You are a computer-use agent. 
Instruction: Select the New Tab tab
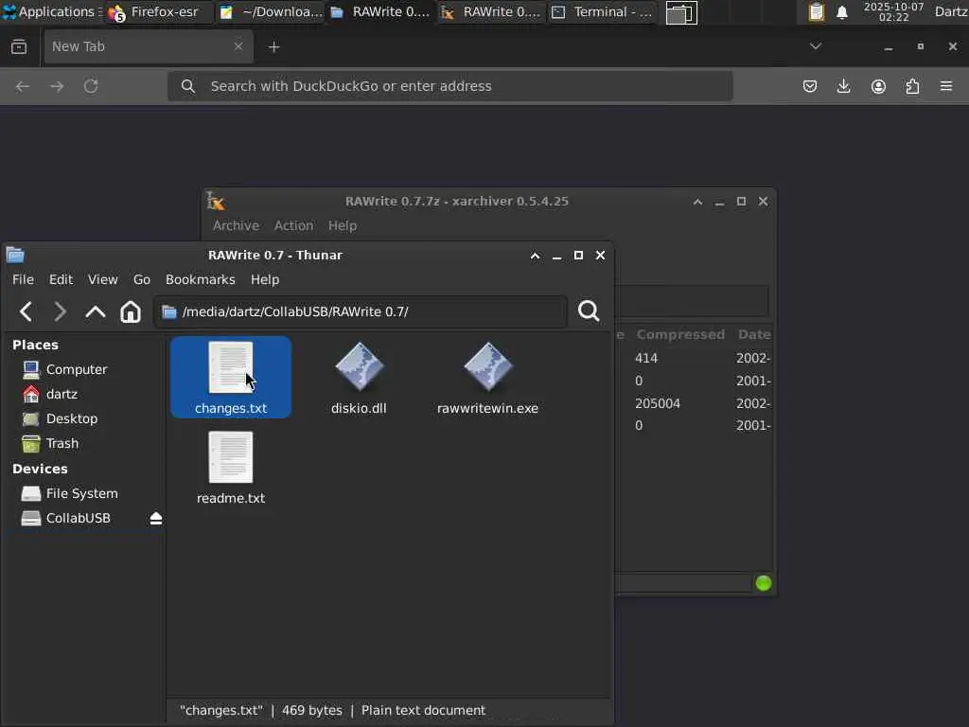(x=149, y=46)
